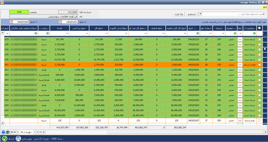Check the box for invoice 238
Viewport: 268px width, 142px height.
260,60
